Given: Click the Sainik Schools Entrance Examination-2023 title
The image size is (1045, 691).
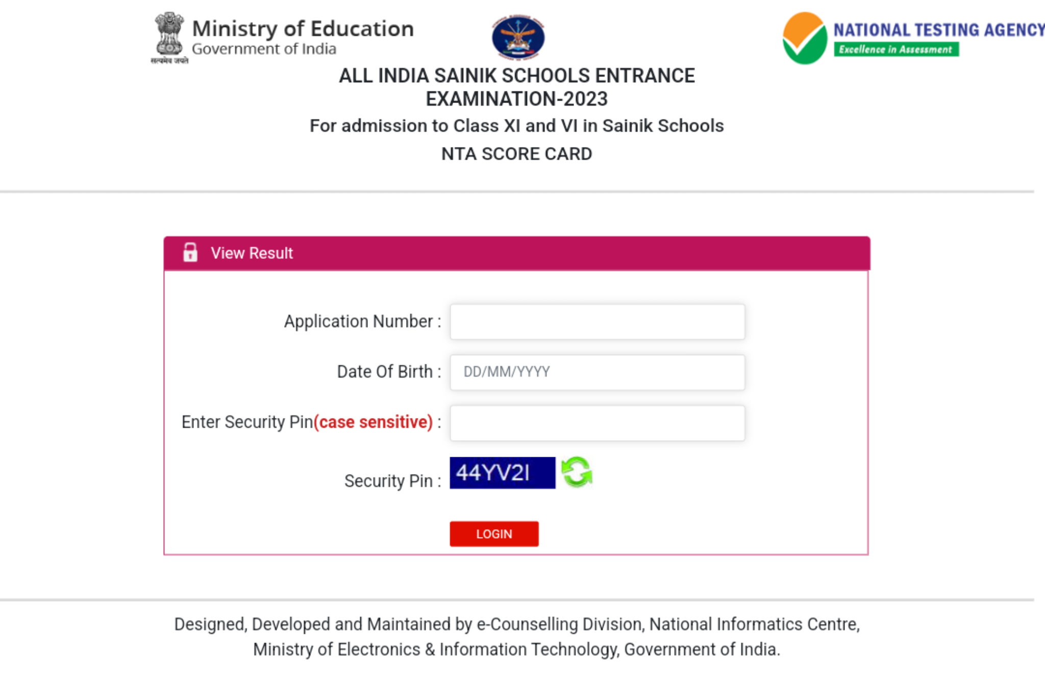Looking at the screenshot, I should tap(516, 87).
